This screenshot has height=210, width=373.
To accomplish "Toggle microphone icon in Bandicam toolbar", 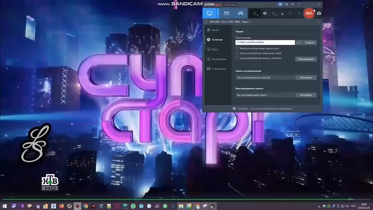I will (x=274, y=13).
